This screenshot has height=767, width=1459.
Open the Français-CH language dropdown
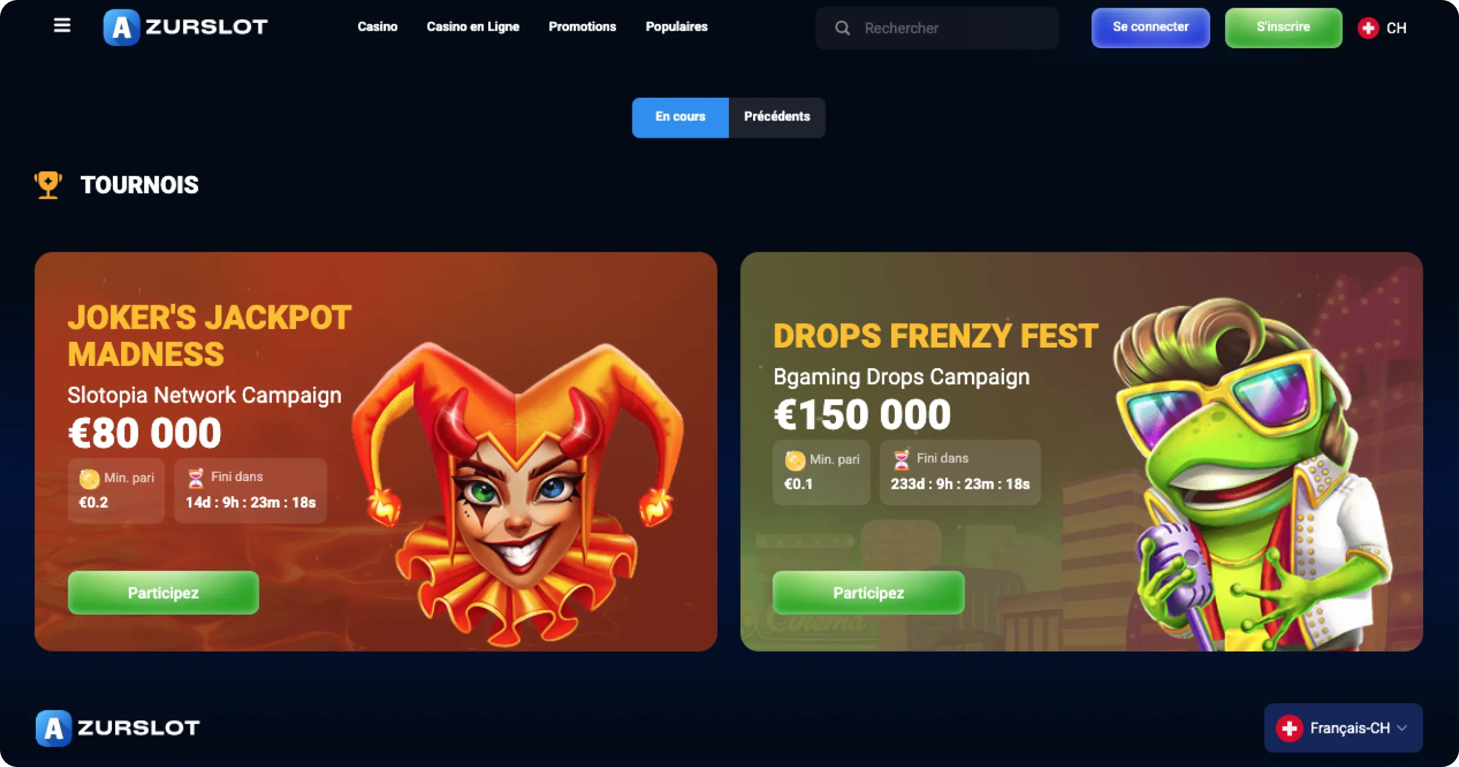coord(1343,728)
